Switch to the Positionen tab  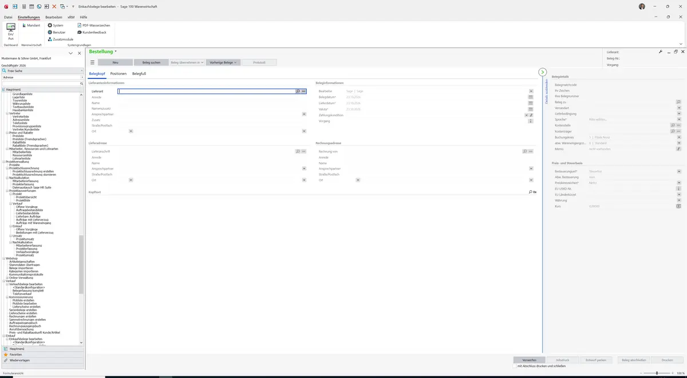point(119,74)
